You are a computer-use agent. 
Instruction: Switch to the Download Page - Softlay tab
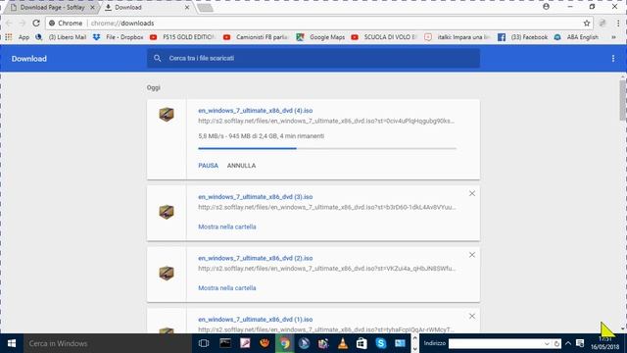[x=52, y=7]
